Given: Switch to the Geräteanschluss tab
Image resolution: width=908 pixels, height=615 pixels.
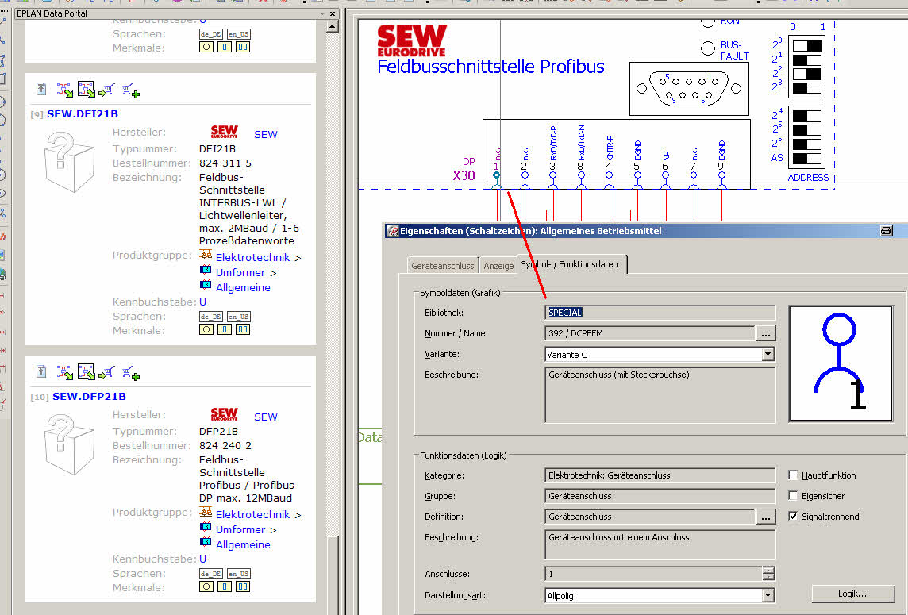Looking at the screenshot, I should click(443, 266).
